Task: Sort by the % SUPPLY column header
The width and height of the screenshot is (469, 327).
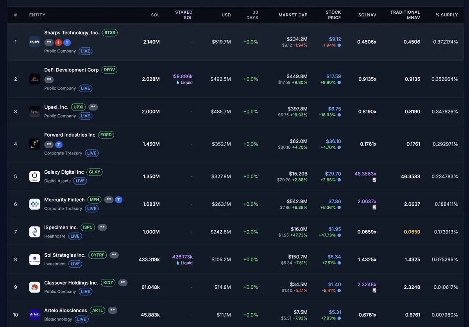Action: pyautogui.click(x=447, y=15)
